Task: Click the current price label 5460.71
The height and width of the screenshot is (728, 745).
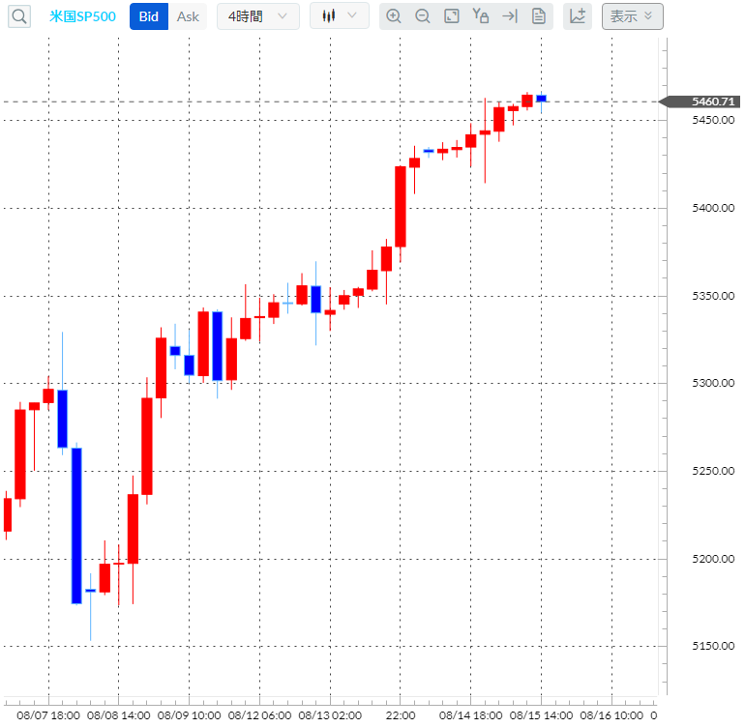Action: [703, 102]
